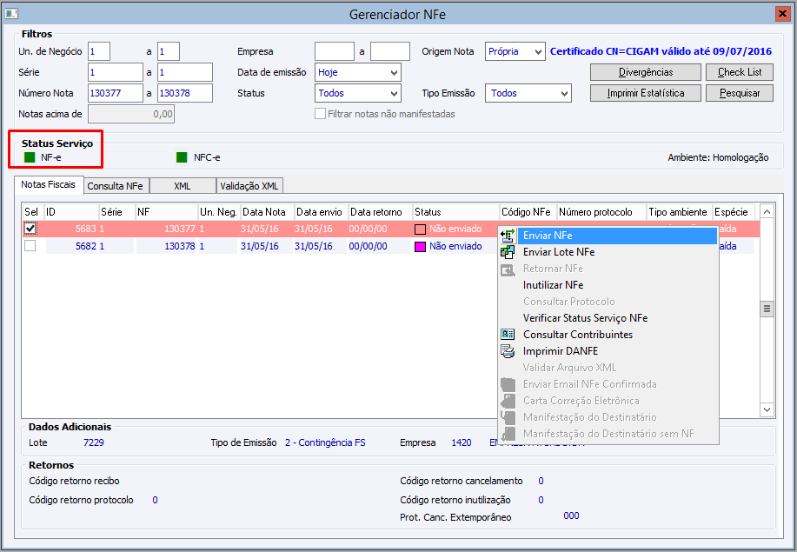Click the green NFC-e service status indicator
Screen dimensions: 797x552
click(182, 157)
